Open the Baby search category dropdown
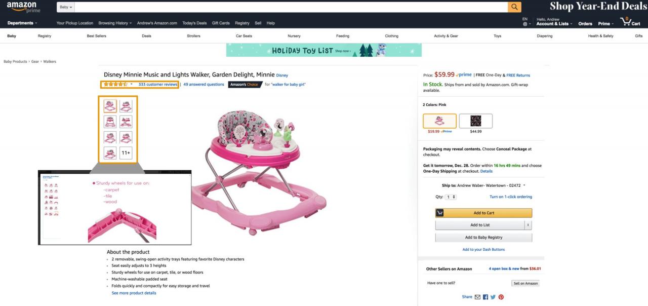The height and width of the screenshot is (306, 648). click(x=66, y=7)
